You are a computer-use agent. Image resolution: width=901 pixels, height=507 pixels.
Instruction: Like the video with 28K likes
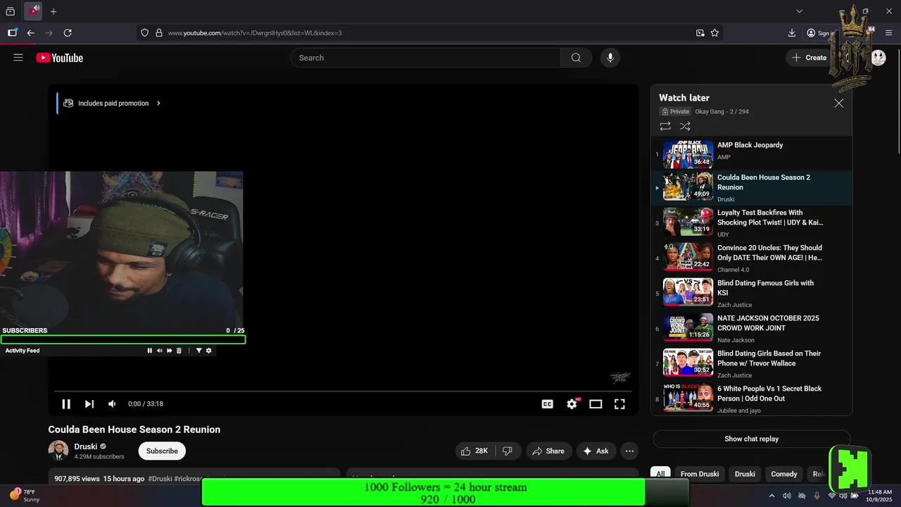click(x=474, y=451)
